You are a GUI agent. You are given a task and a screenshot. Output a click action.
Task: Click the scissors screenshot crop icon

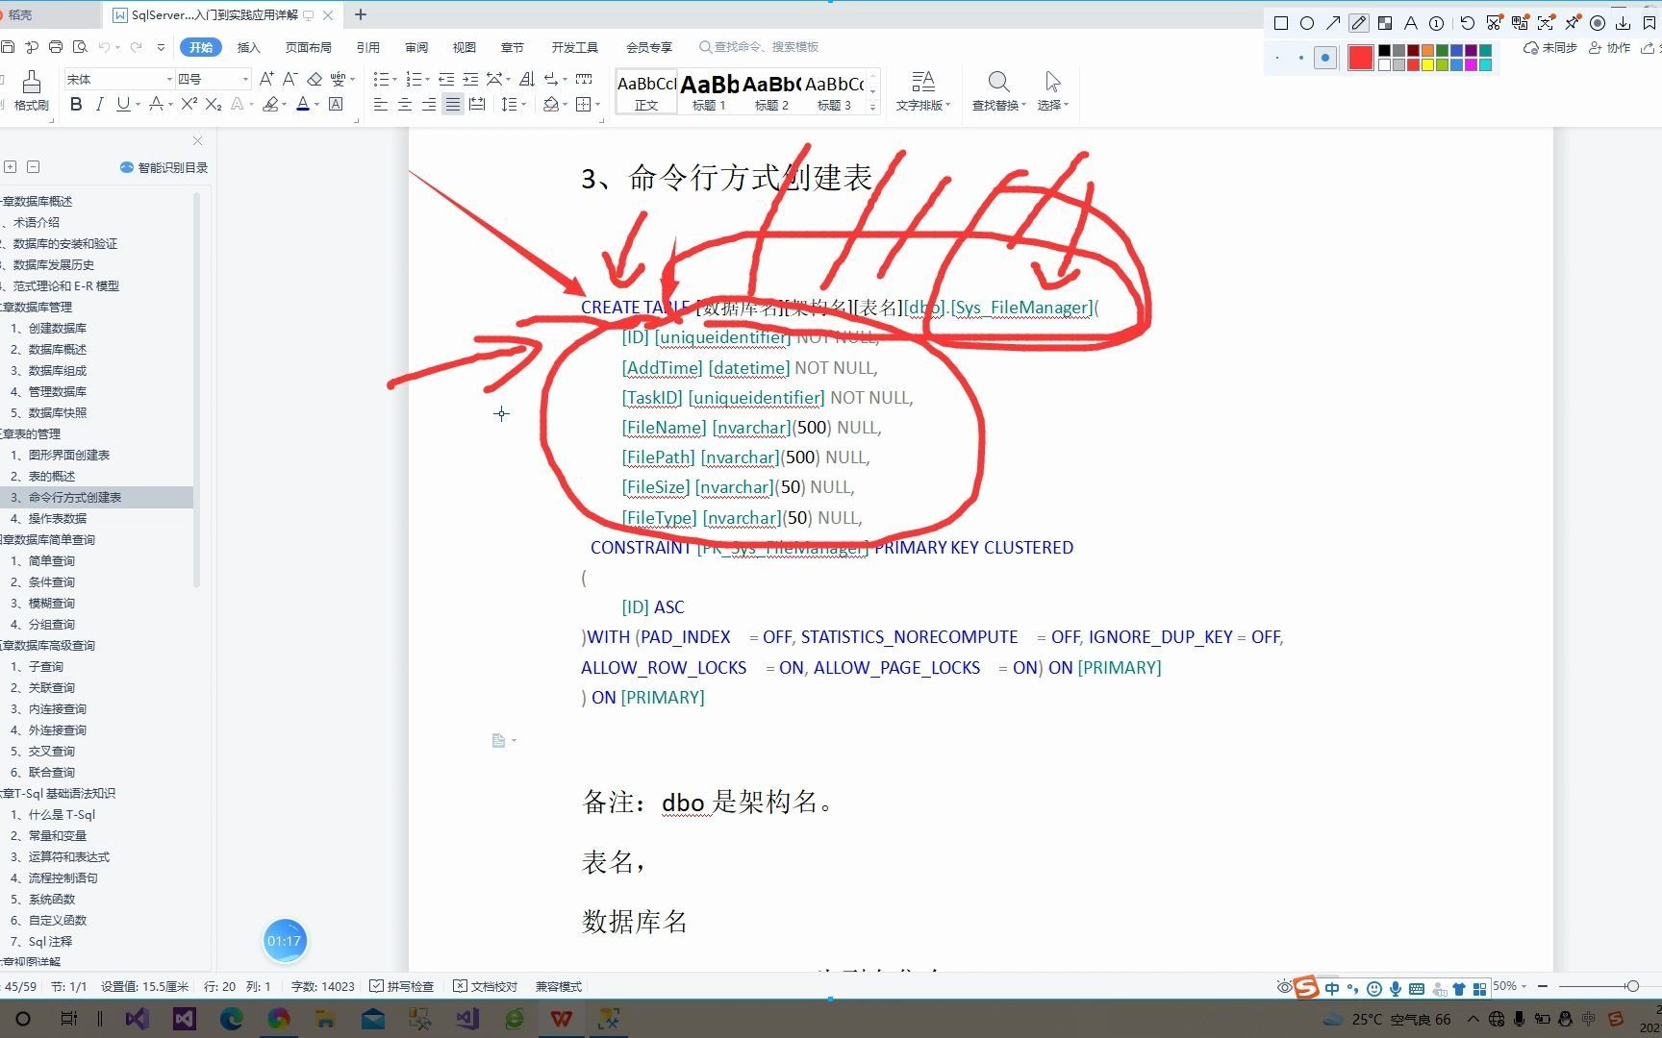[x=1494, y=23]
